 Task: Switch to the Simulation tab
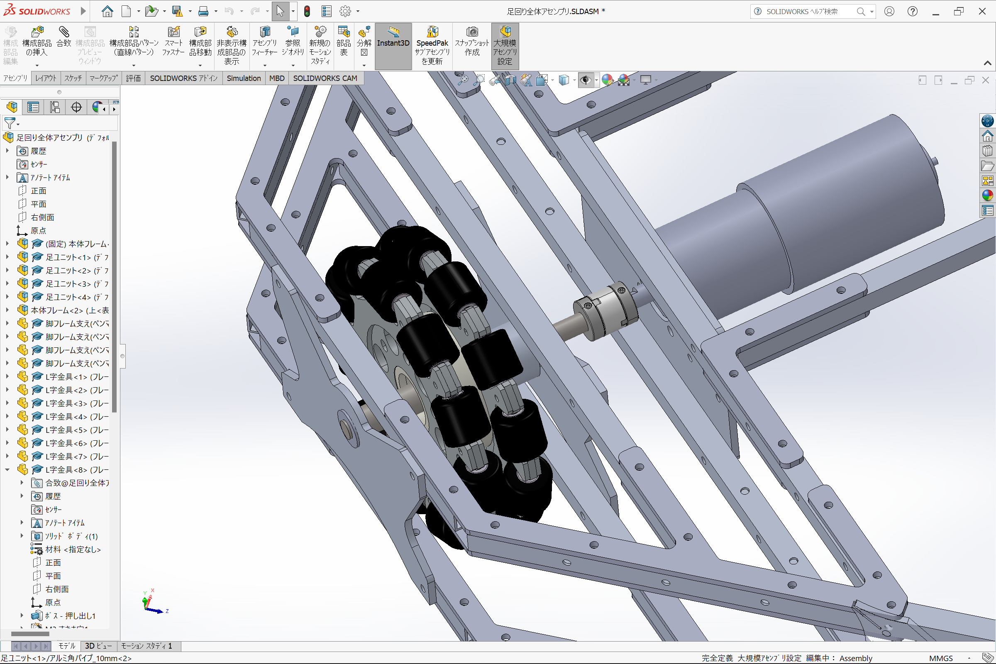tap(244, 78)
